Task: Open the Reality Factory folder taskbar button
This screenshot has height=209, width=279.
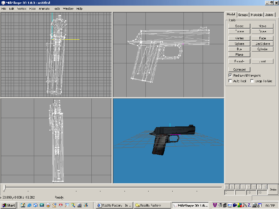Action: 153,206
